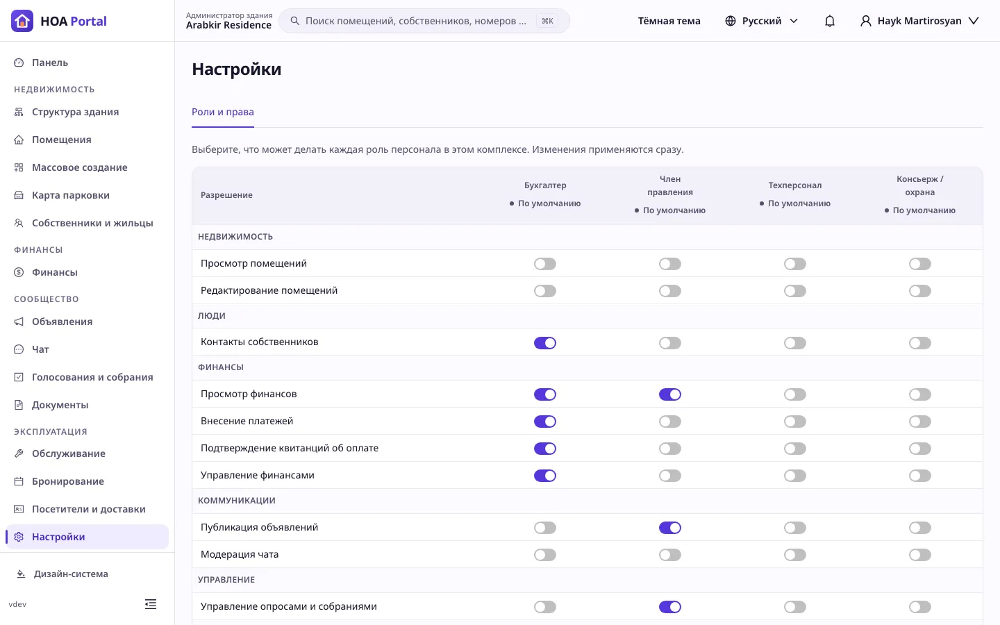Go to Документы in the sidebar
Image resolution: width=1000 pixels, height=625 pixels.
(x=87, y=405)
